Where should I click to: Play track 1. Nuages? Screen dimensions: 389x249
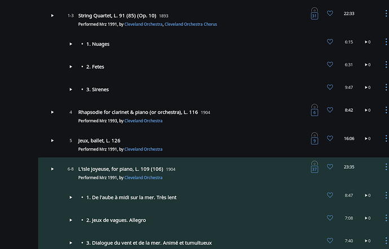pos(70,44)
